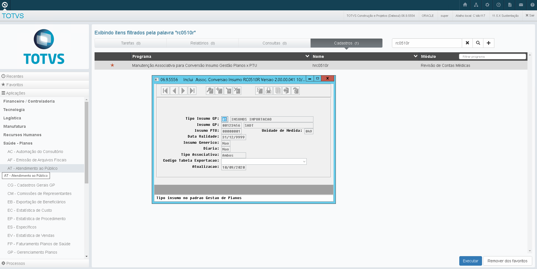Open the Programa column sort dropdown arrow
This screenshot has width=537, height=269.
(307, 56)
